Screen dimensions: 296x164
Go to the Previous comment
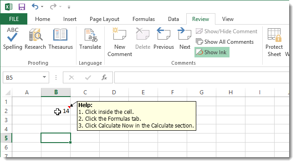tap(163, 39)
